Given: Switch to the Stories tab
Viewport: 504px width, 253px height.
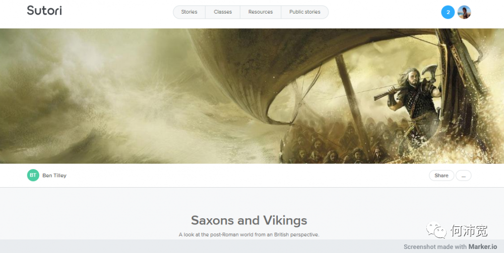Looking at the screenshot, I should point(189,12).
